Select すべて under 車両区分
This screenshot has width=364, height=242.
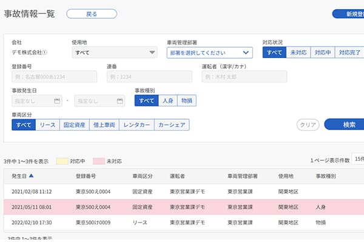point(24,125)
